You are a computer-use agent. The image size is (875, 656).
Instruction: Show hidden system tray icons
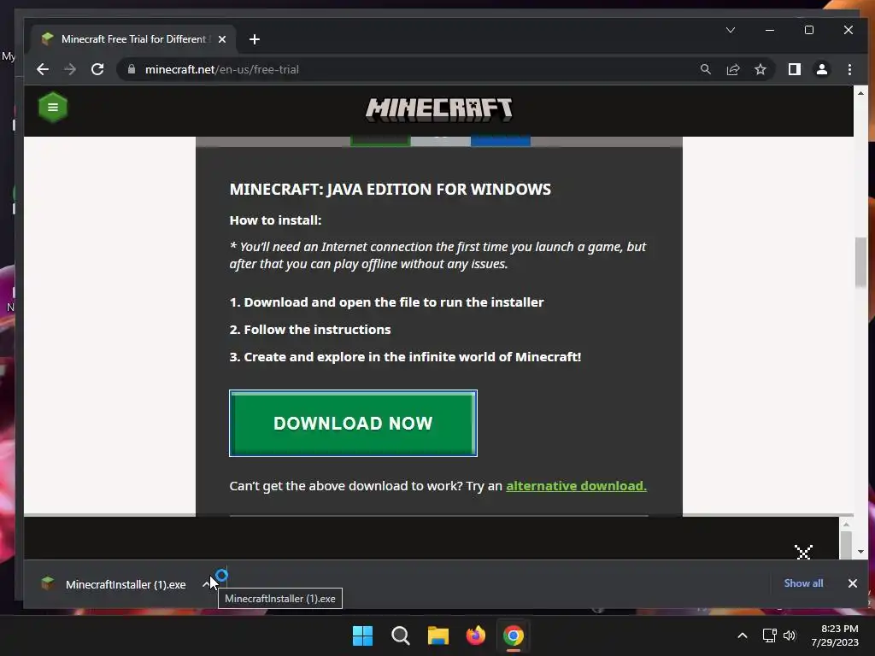tap(743, 635)
